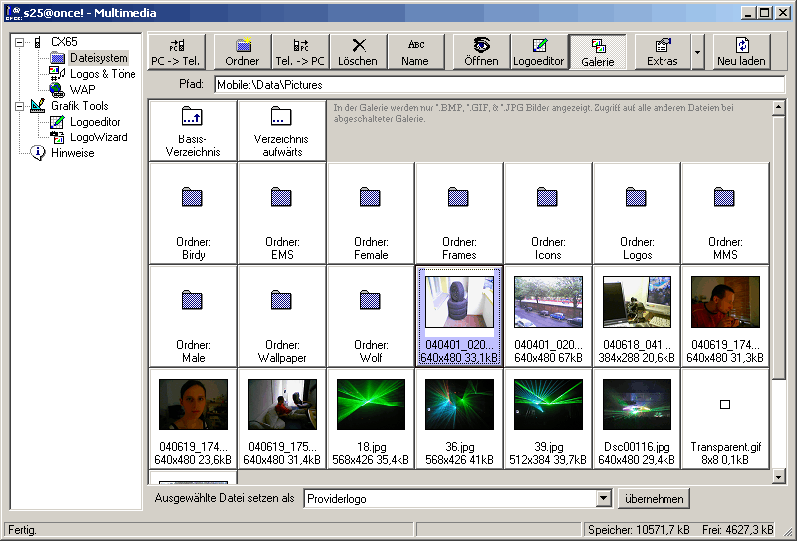Open the MMS folder

[725, 213]
